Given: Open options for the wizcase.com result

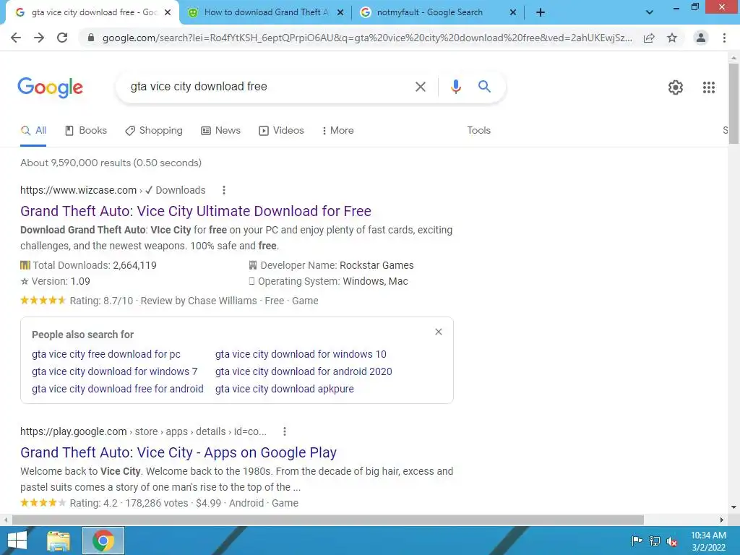Looking at the screenshot, I should 224,190.
